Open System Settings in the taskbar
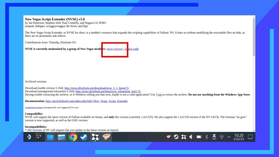The width and height of the screenshot is (279, 157). (39, 137)
